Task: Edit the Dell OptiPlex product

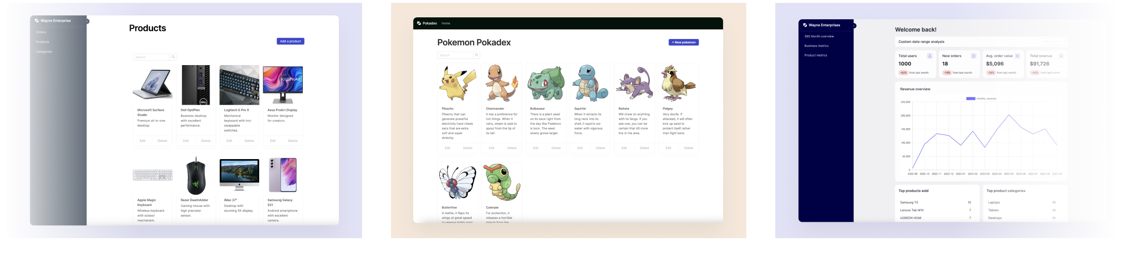Action: click(186, 141)
